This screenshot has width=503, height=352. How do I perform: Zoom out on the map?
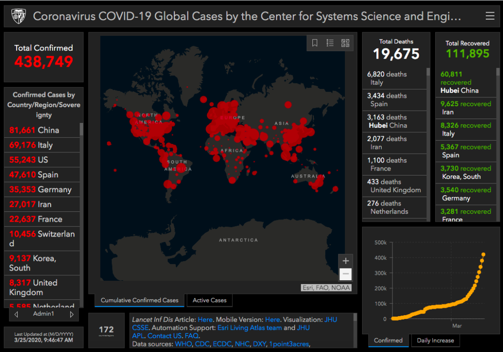pyautogui.click(x=345, y=274)
